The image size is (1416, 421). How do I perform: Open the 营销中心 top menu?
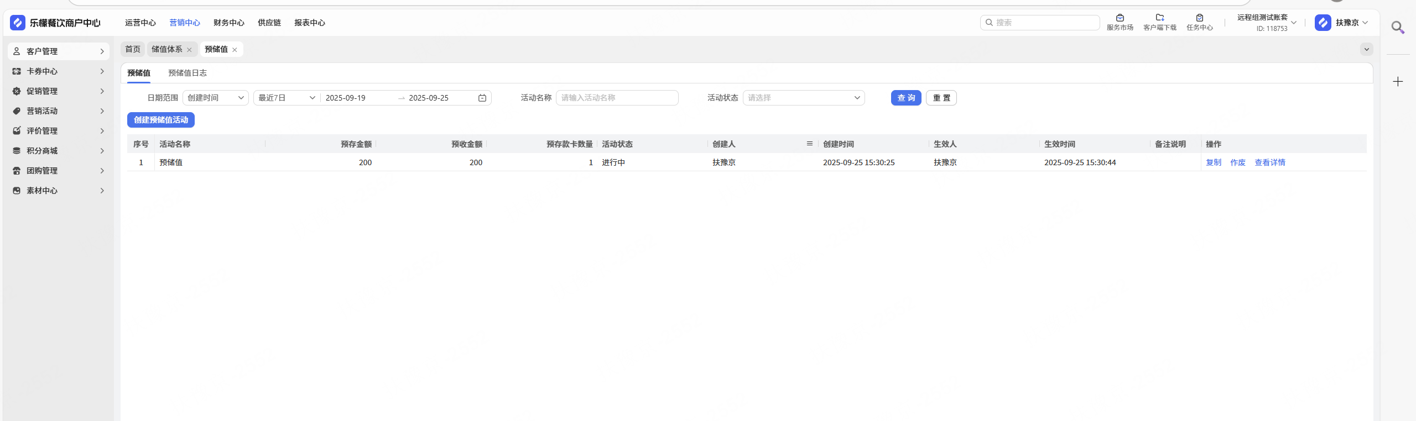coord(185,23)
